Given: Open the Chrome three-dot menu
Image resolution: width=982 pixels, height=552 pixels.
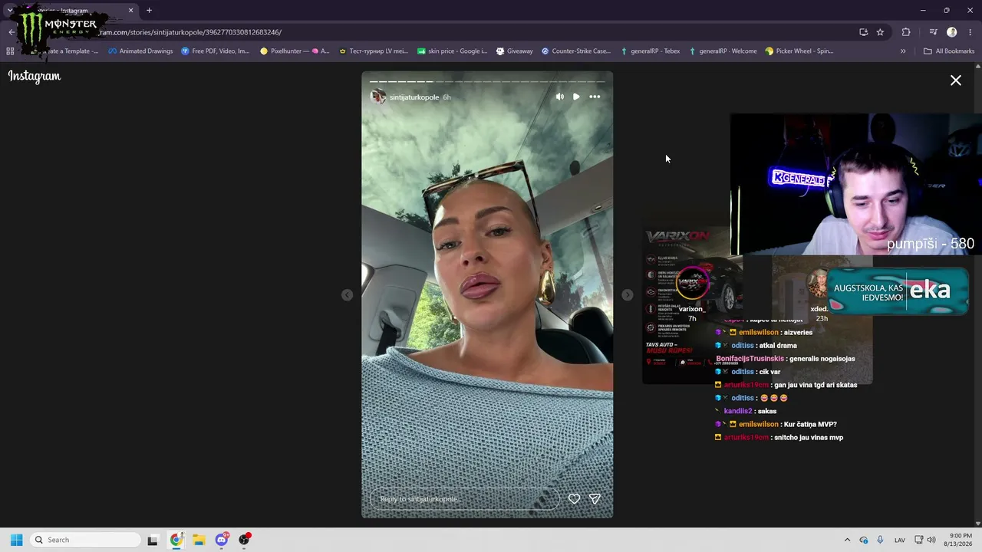Looking at the screenshot, I should [x=970, y=32].
